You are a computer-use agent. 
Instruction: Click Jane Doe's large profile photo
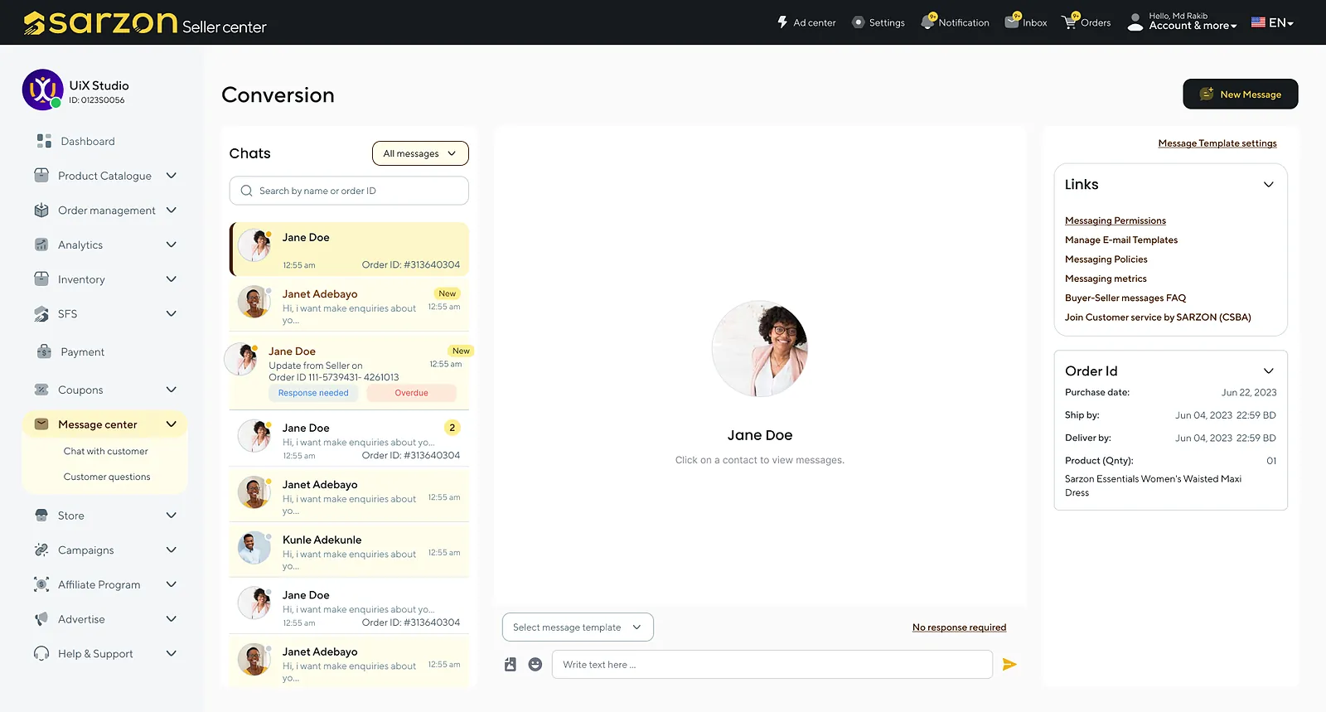coord(760,348)
